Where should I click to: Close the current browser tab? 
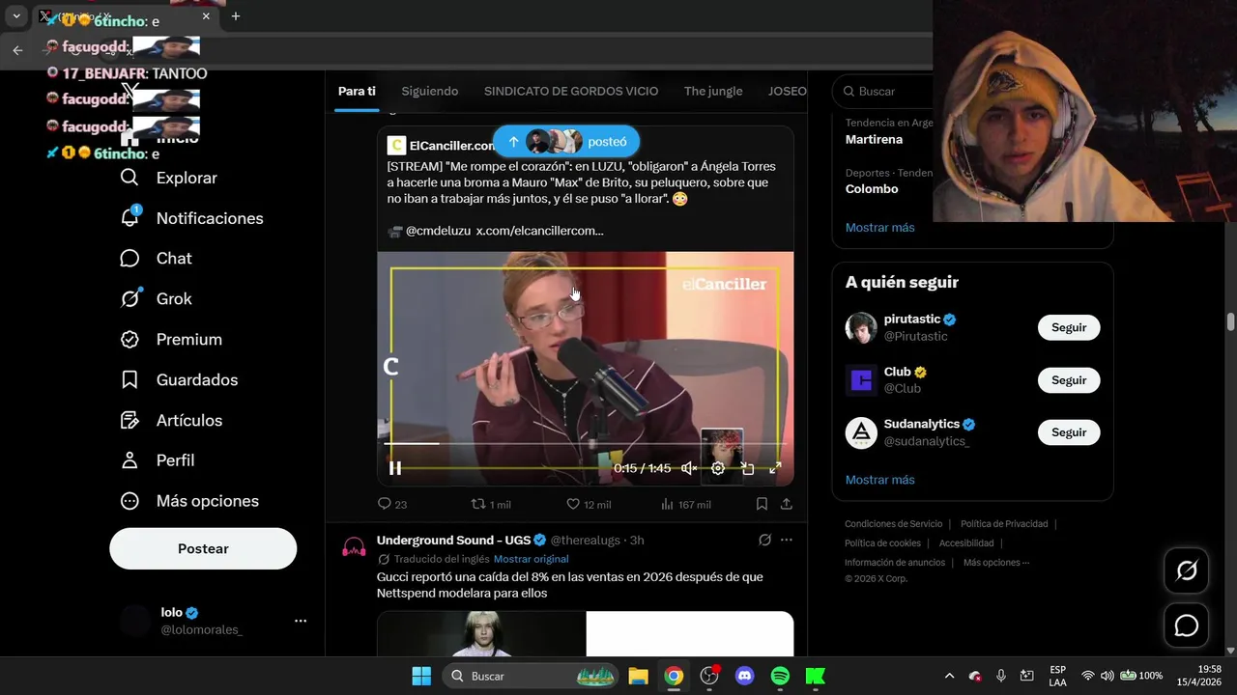206,16
